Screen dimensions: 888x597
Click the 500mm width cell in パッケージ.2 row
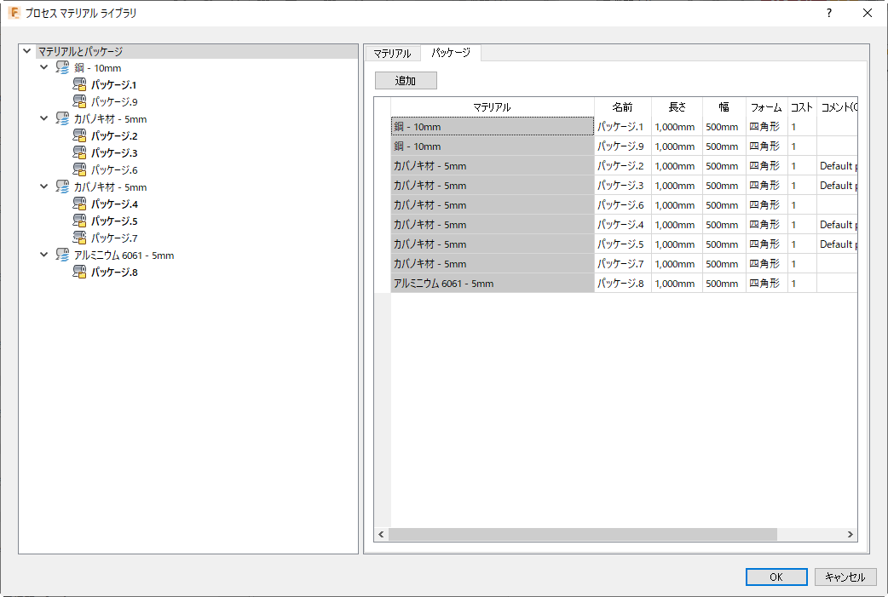[724, 166]
